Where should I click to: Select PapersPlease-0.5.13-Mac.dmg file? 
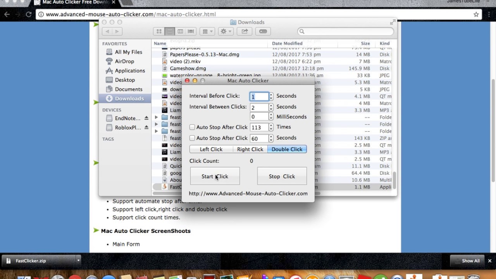pos(204,55)
